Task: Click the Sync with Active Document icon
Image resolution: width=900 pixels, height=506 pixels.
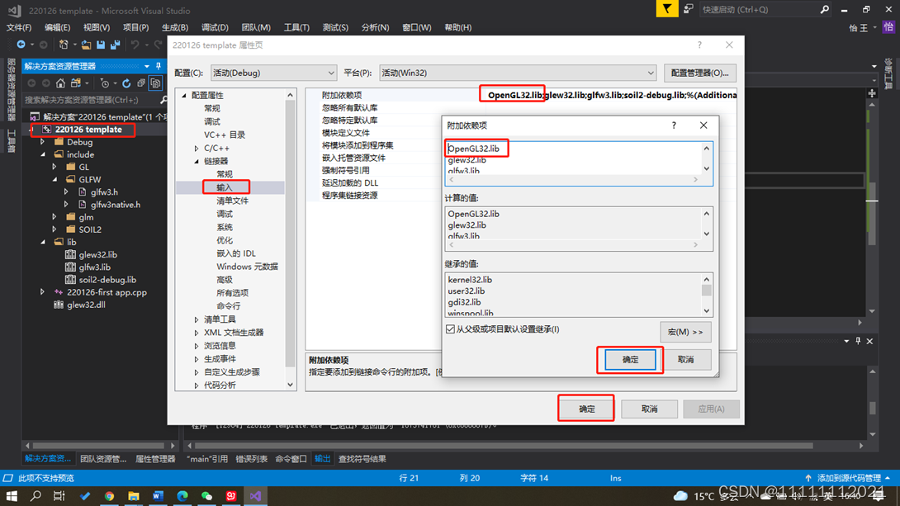Action: pos(76,83)
